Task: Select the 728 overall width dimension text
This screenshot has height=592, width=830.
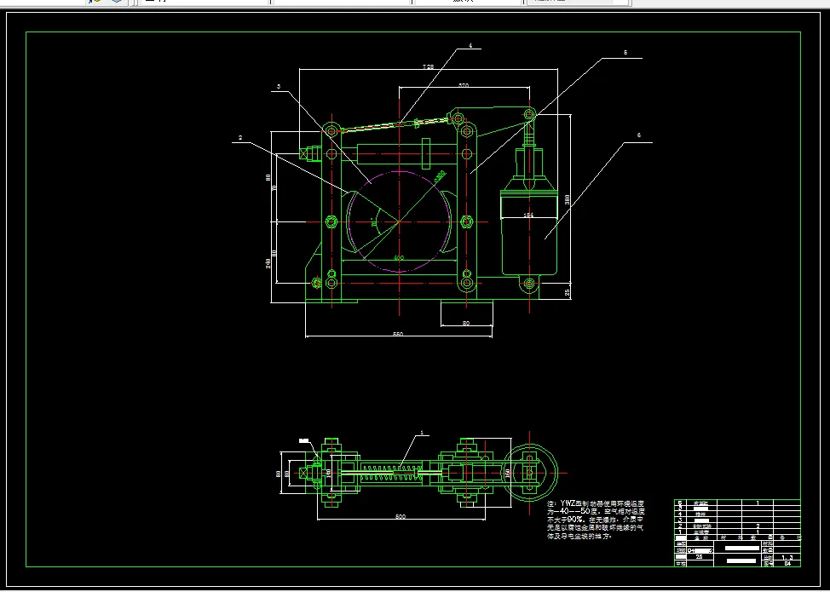Action: pos(429,67)
